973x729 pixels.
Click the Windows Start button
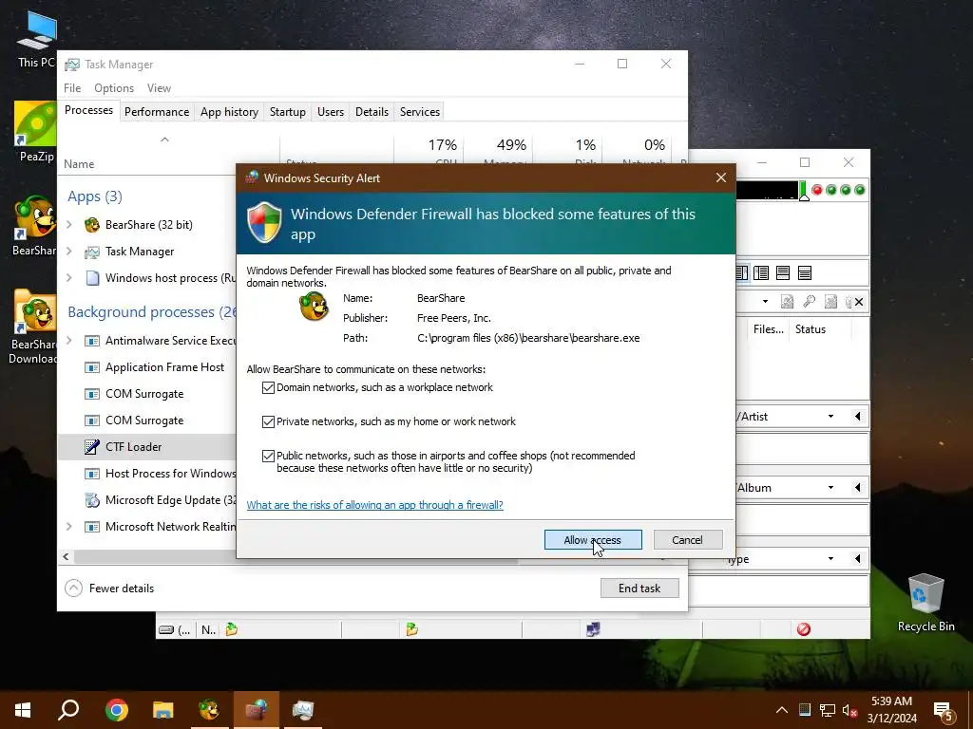coord(23,710)
